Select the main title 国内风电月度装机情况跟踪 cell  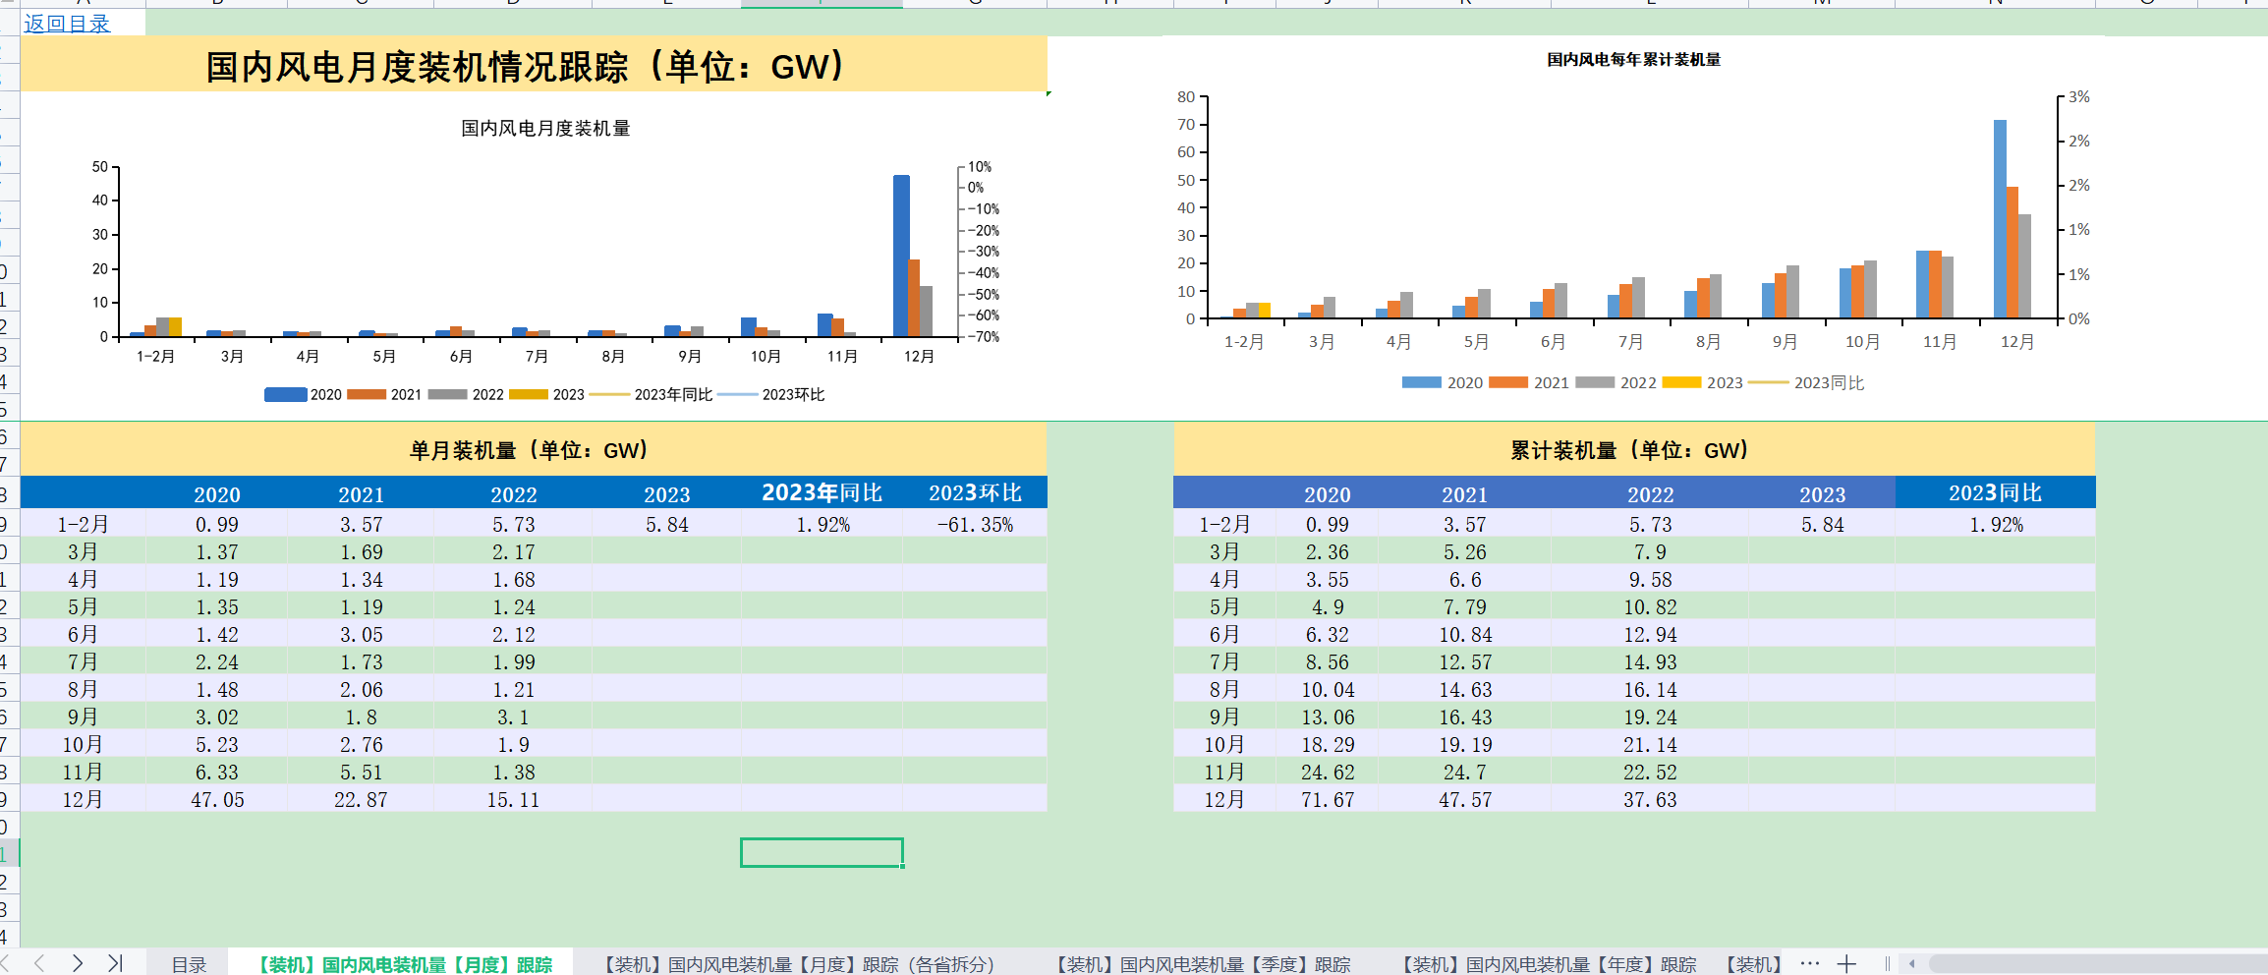[534, 65]
